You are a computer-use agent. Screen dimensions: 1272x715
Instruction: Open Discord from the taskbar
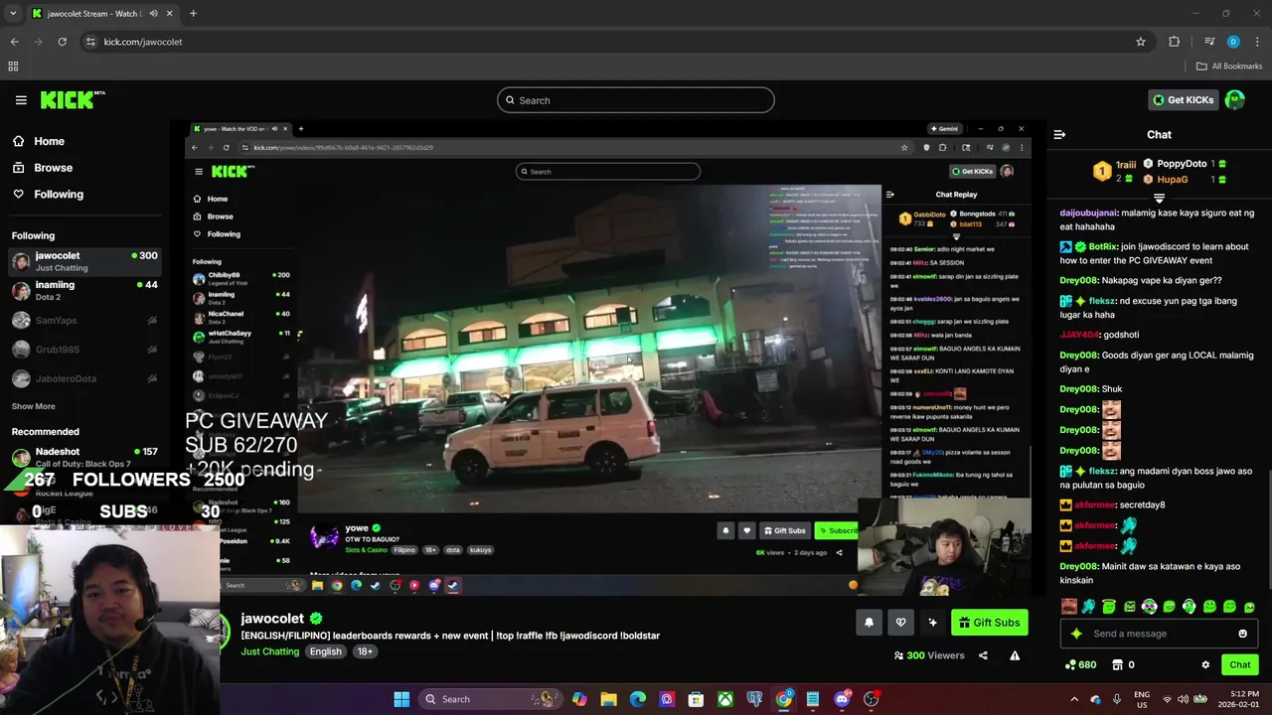click(842, 699)
